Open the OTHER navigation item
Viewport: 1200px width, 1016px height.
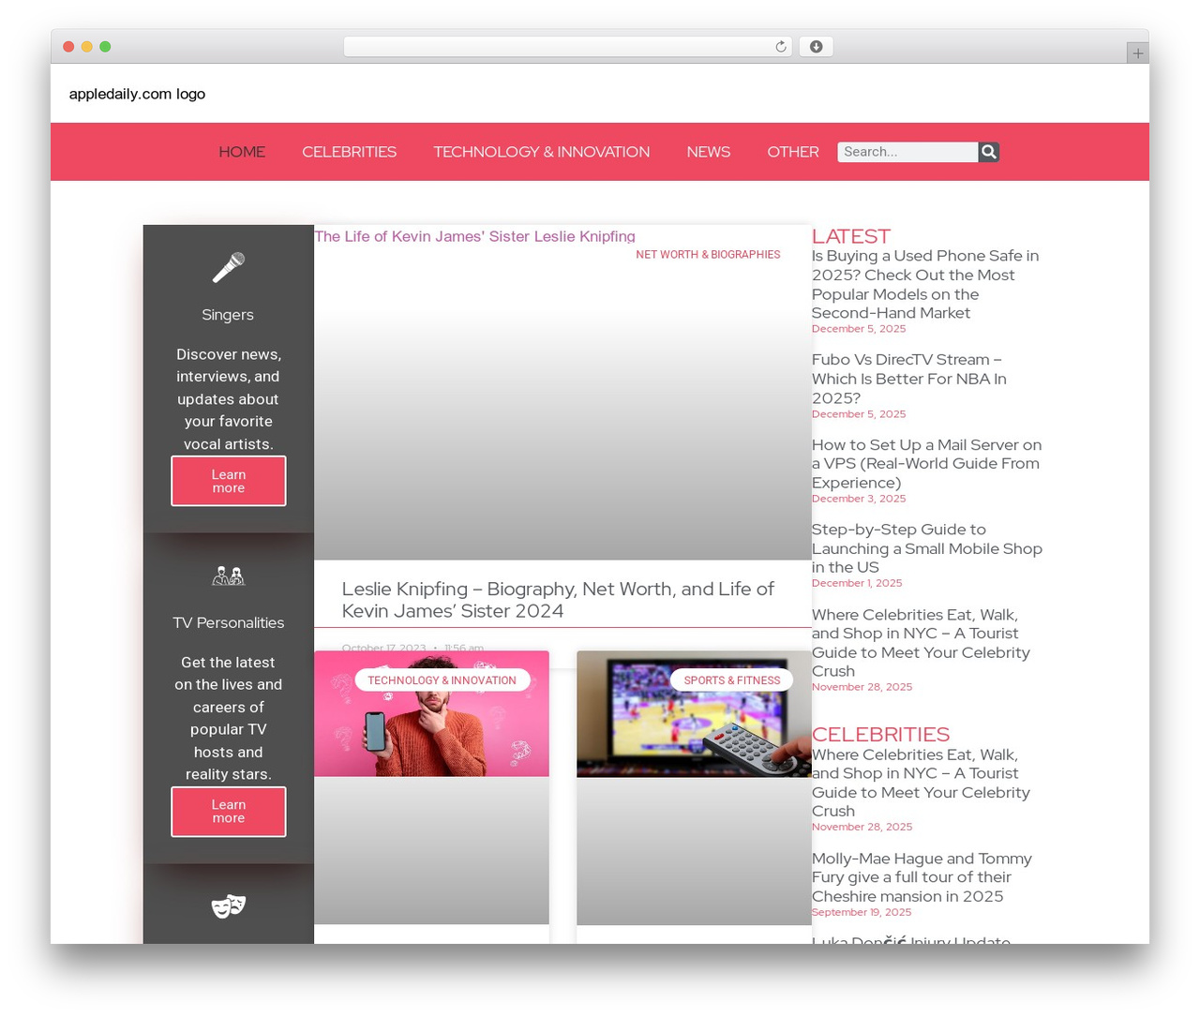792,151
